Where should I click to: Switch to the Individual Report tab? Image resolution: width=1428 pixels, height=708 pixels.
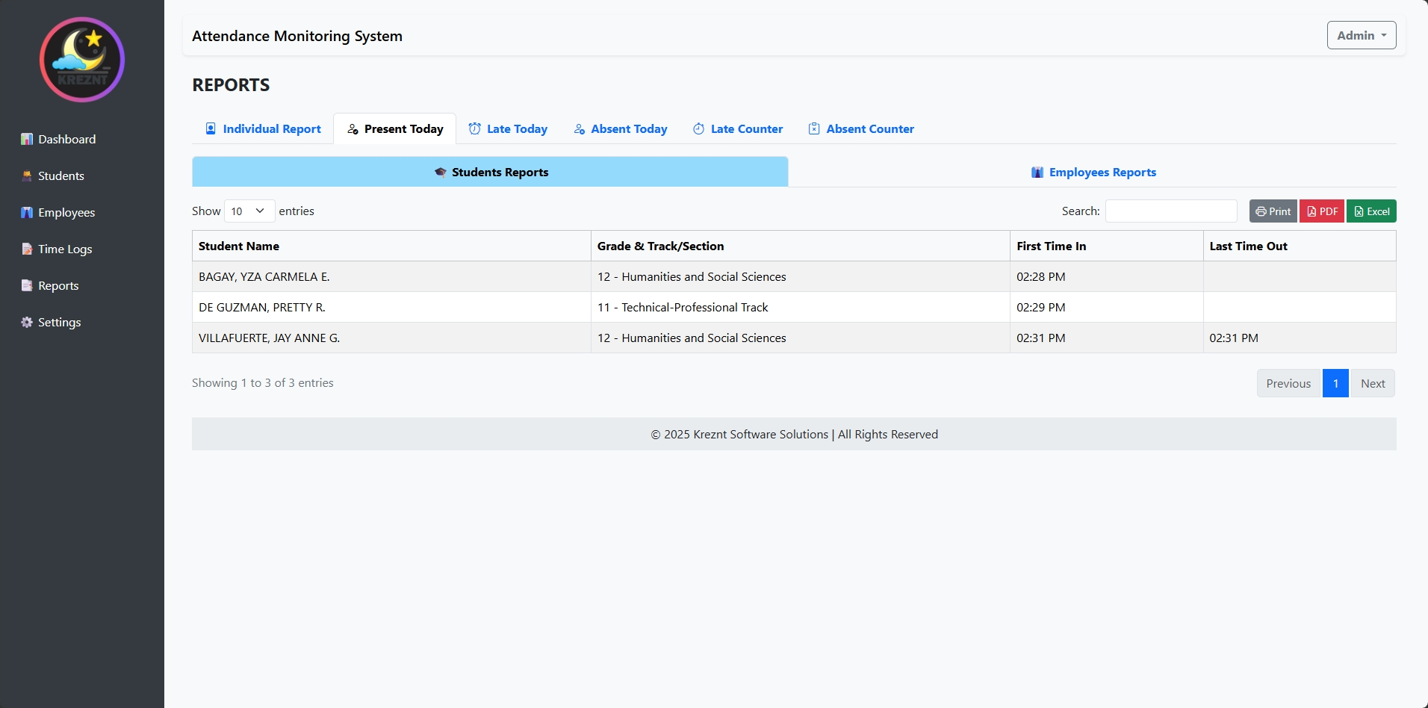coord(263,128)
